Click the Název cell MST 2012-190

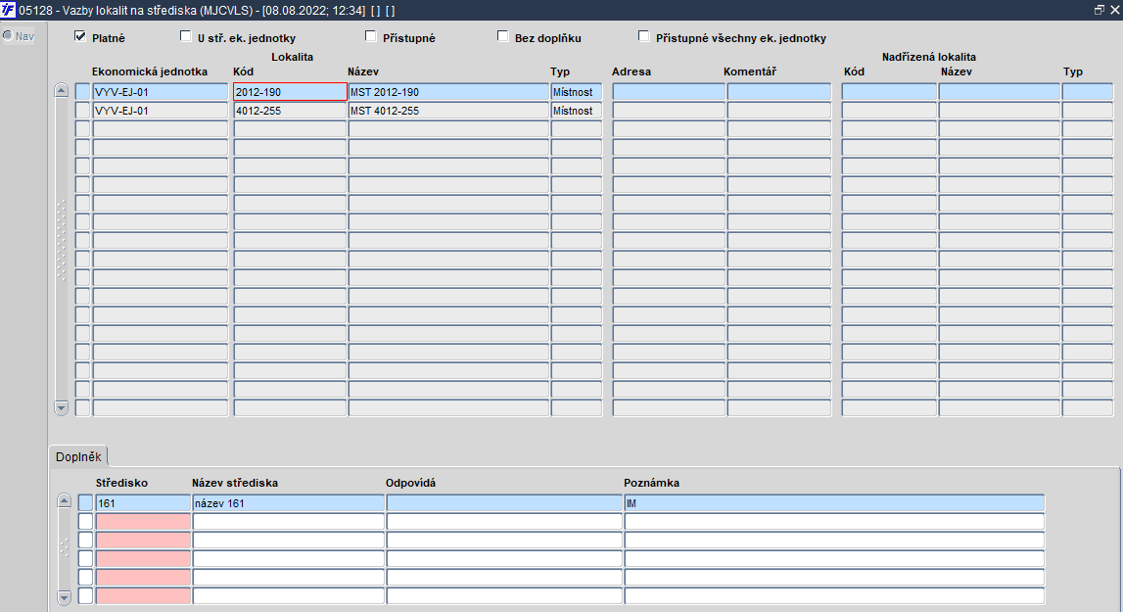448,92
